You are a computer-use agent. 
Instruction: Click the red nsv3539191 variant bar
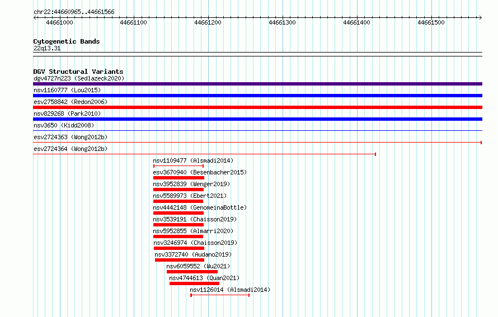click(x=178, y=225)
